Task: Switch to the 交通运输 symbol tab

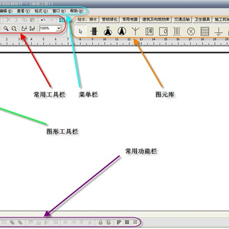Action: (182, 20)
